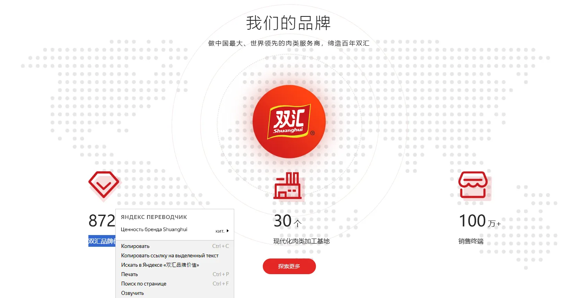Image resolution: width=567 pixels, height=298 pixels.
Task: Click the red factory icon
Action: coord(287,186)
